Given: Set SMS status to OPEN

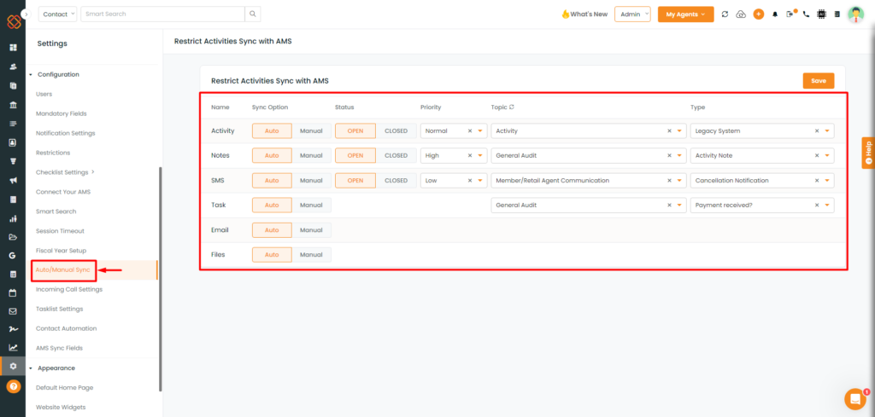Looking at the screenshot, I should [355, 181].
